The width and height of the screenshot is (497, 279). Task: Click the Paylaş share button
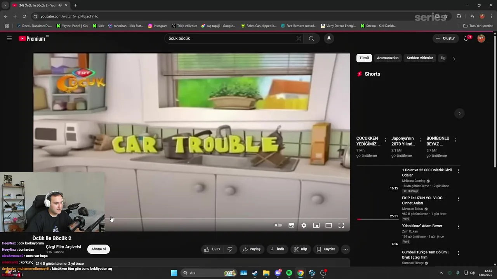(252, 249)
